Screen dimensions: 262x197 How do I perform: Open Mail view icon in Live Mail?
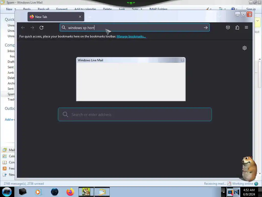[5, 150]
